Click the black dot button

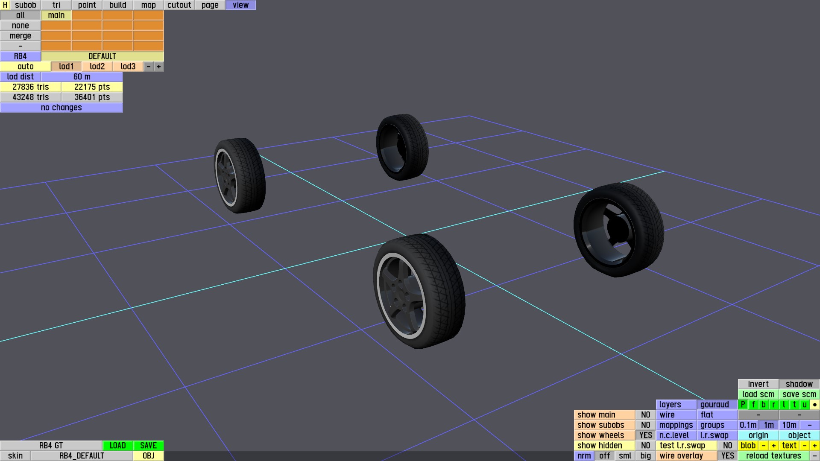(x=814, y=405)
